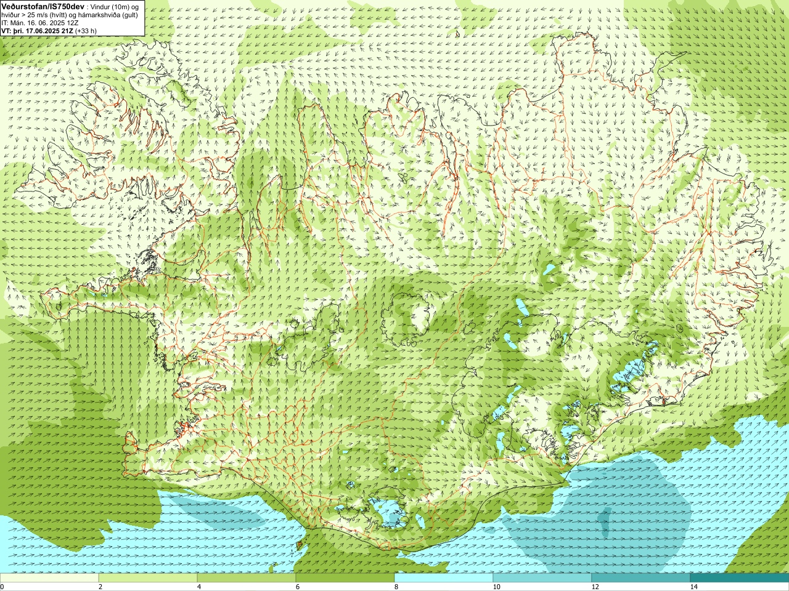Image resolution: width=789 pixels, height=591 pixels.
Task: Click the darkest teal legend swatch above 14
Action: click(740, 577)
